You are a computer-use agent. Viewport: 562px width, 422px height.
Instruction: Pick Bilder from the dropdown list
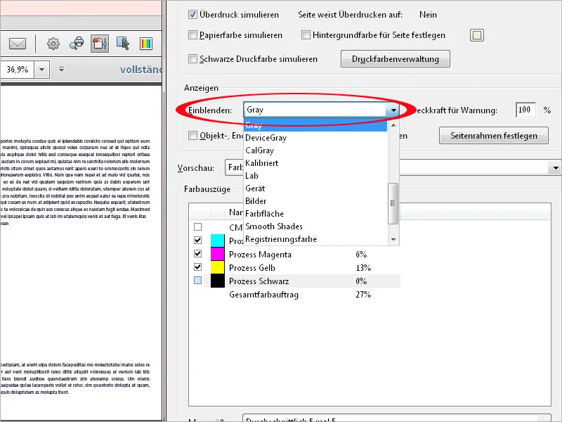click(315, 201)
